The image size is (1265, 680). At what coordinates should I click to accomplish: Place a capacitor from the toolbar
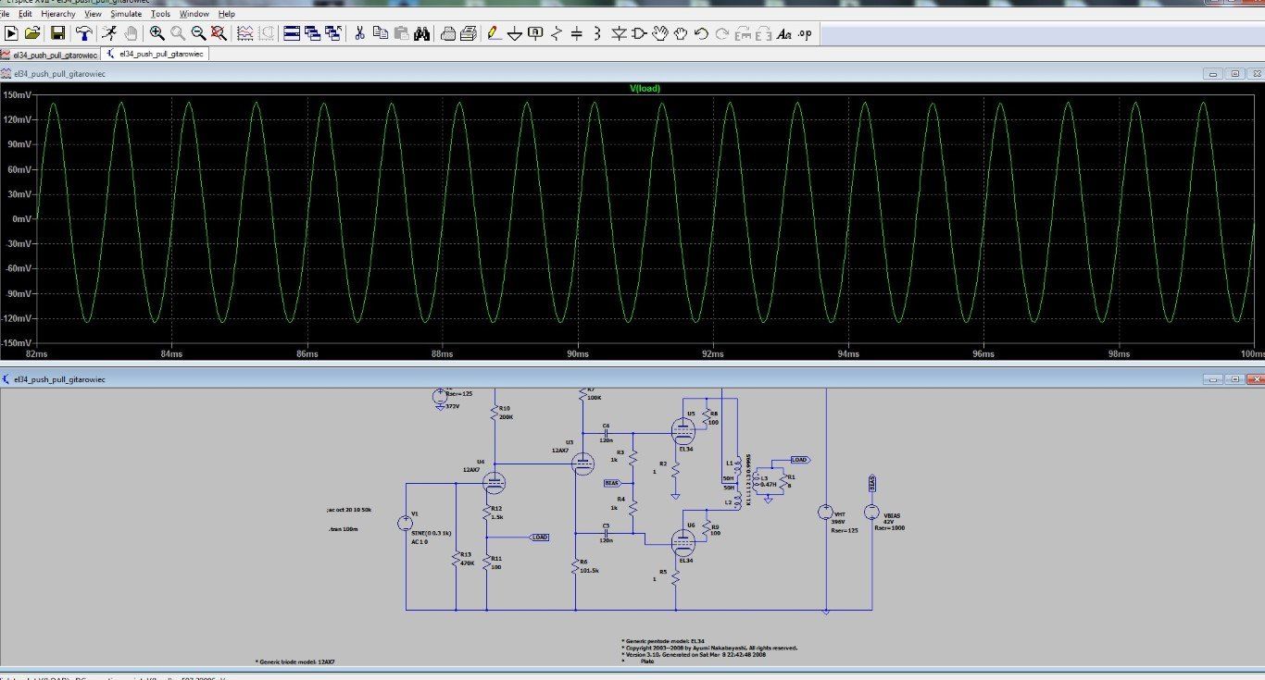point(576,33)
